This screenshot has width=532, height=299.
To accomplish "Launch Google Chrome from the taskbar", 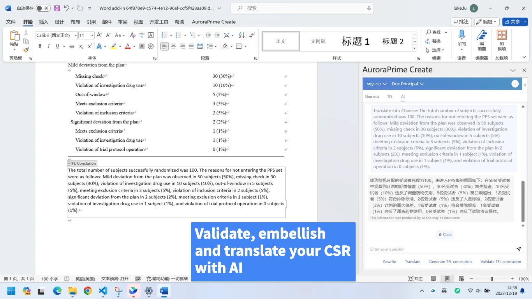I will tap(88, 291).
